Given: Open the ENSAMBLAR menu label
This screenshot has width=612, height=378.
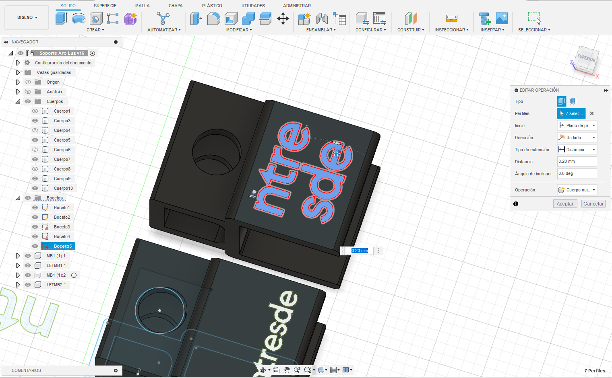Looking at the screenshot, I should pyautogui.click(x=321, y=30).
